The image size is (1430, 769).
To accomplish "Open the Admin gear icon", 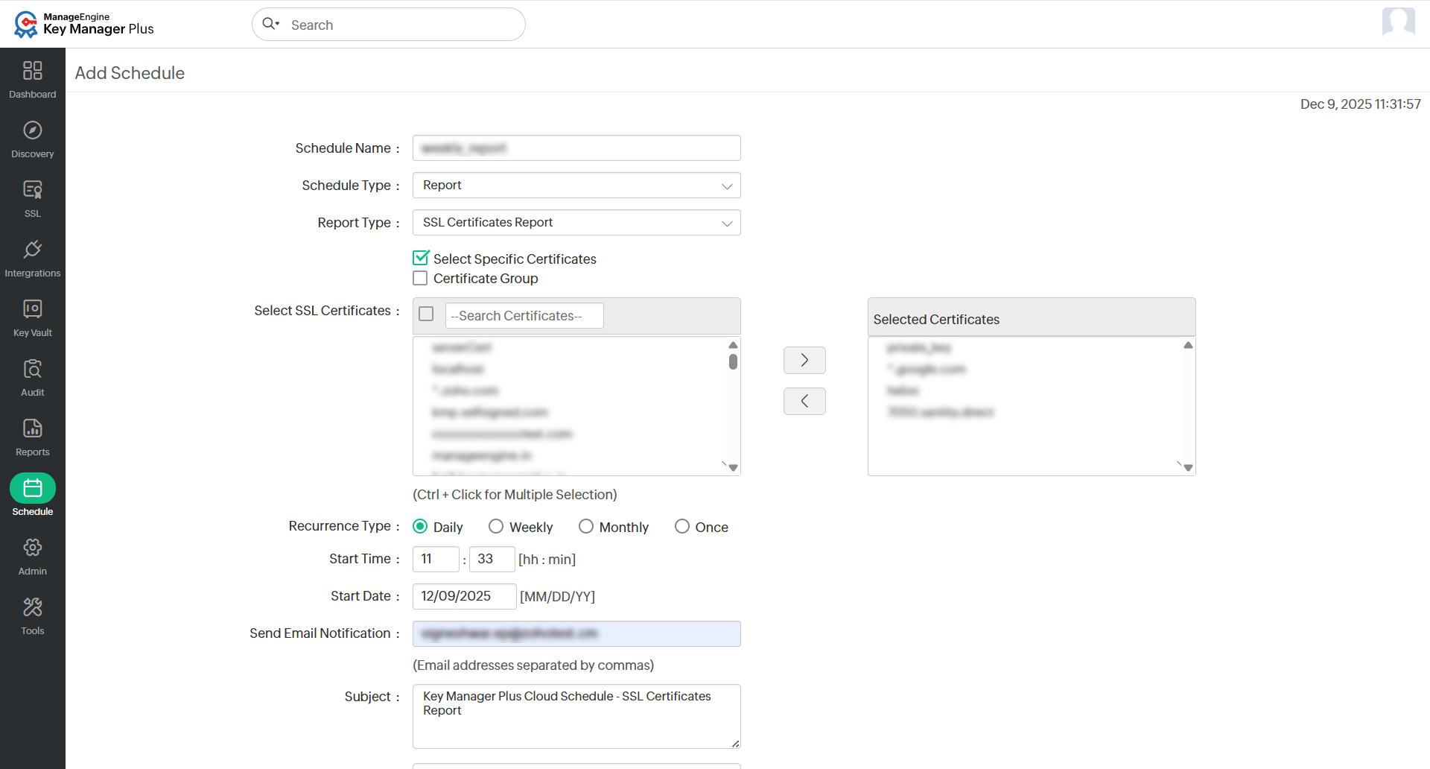I will tap(33, 547).
